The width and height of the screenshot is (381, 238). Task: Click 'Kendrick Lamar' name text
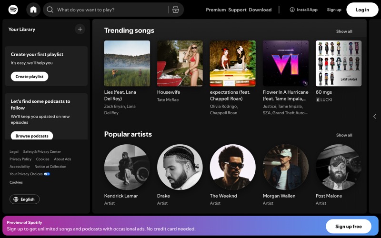[121, 196]
